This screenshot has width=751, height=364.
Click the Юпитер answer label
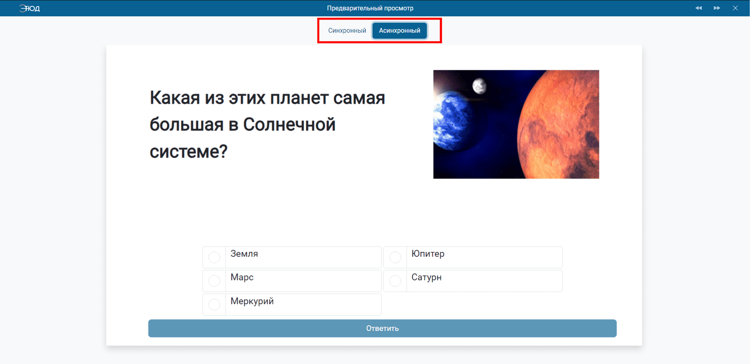[x=428, y=254]
